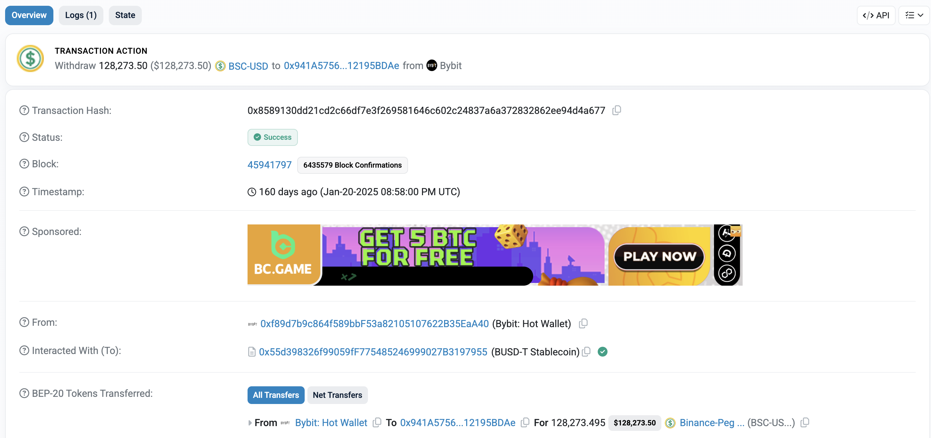Image resolution: width=931 pixels, height=438 pixels.
Task: Click the green verified checkmark beside BUSD-T Stablecoin
Action: tap(603, 352)
